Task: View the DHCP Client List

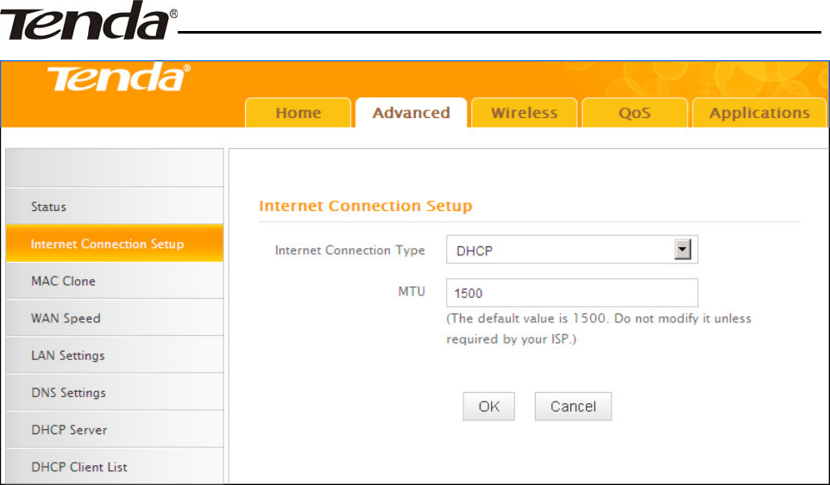Action: point(115,467)
